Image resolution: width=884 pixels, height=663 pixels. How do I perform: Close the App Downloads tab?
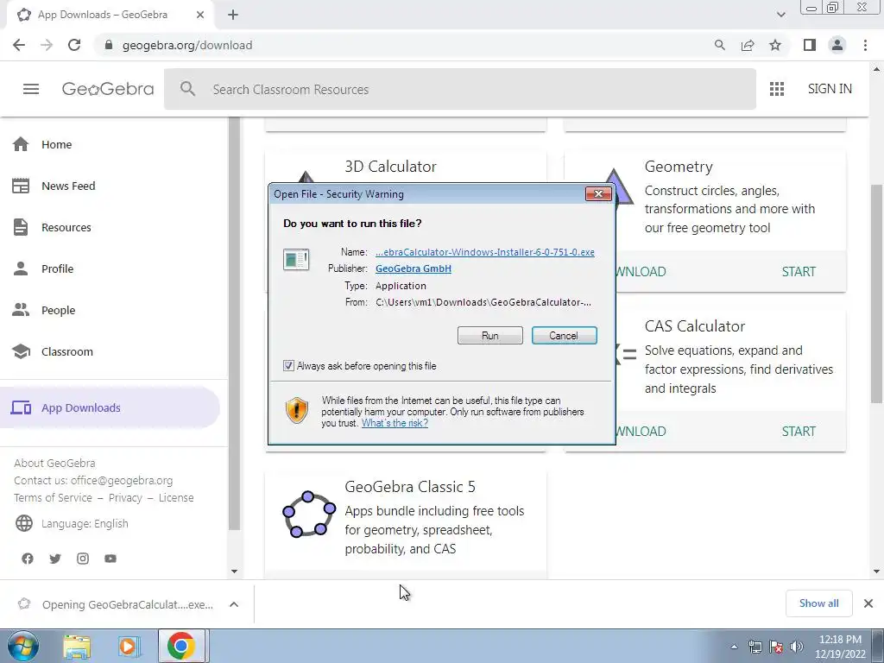coord(200,15)
